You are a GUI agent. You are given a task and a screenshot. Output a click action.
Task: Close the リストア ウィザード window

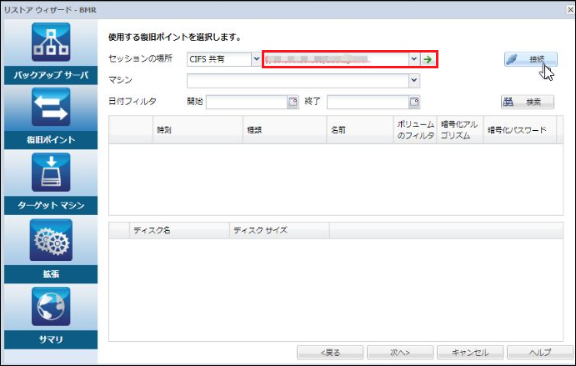coord(570,10)
